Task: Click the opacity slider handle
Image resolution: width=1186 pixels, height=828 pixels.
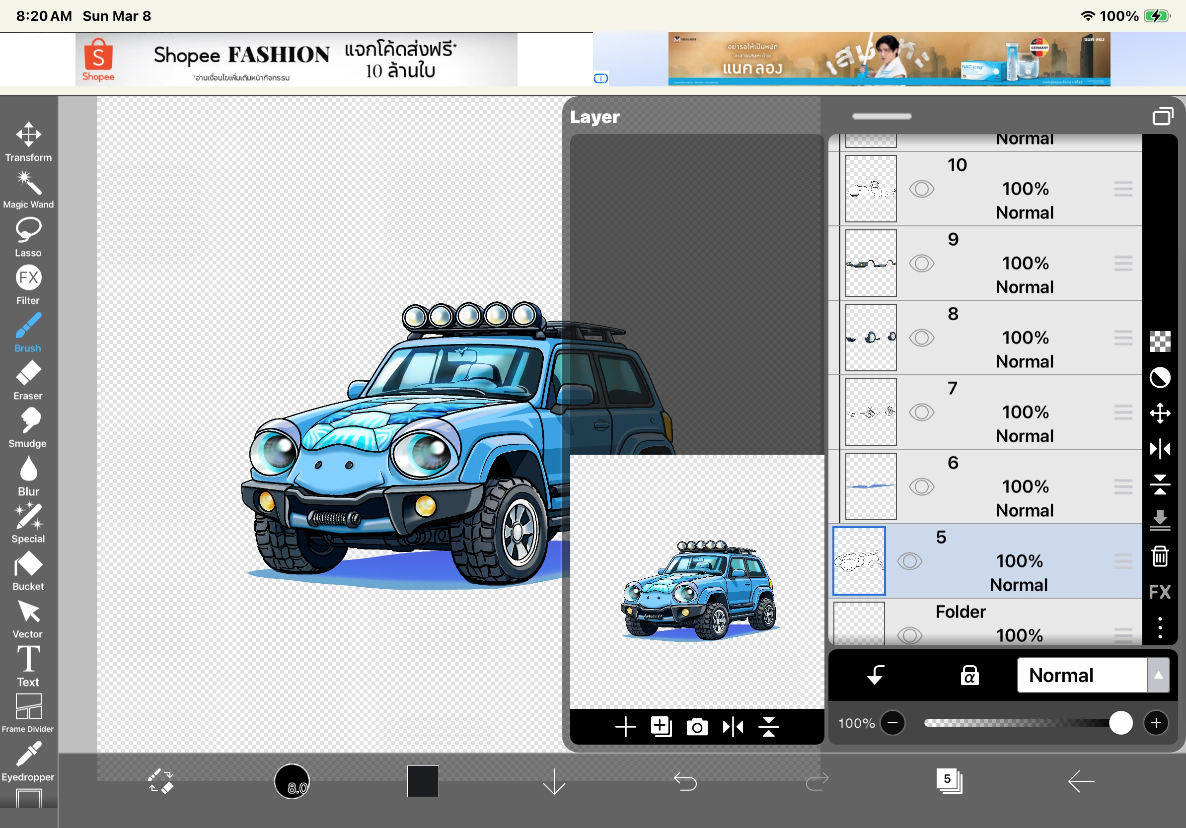Action: click(x=1120, y=723)
